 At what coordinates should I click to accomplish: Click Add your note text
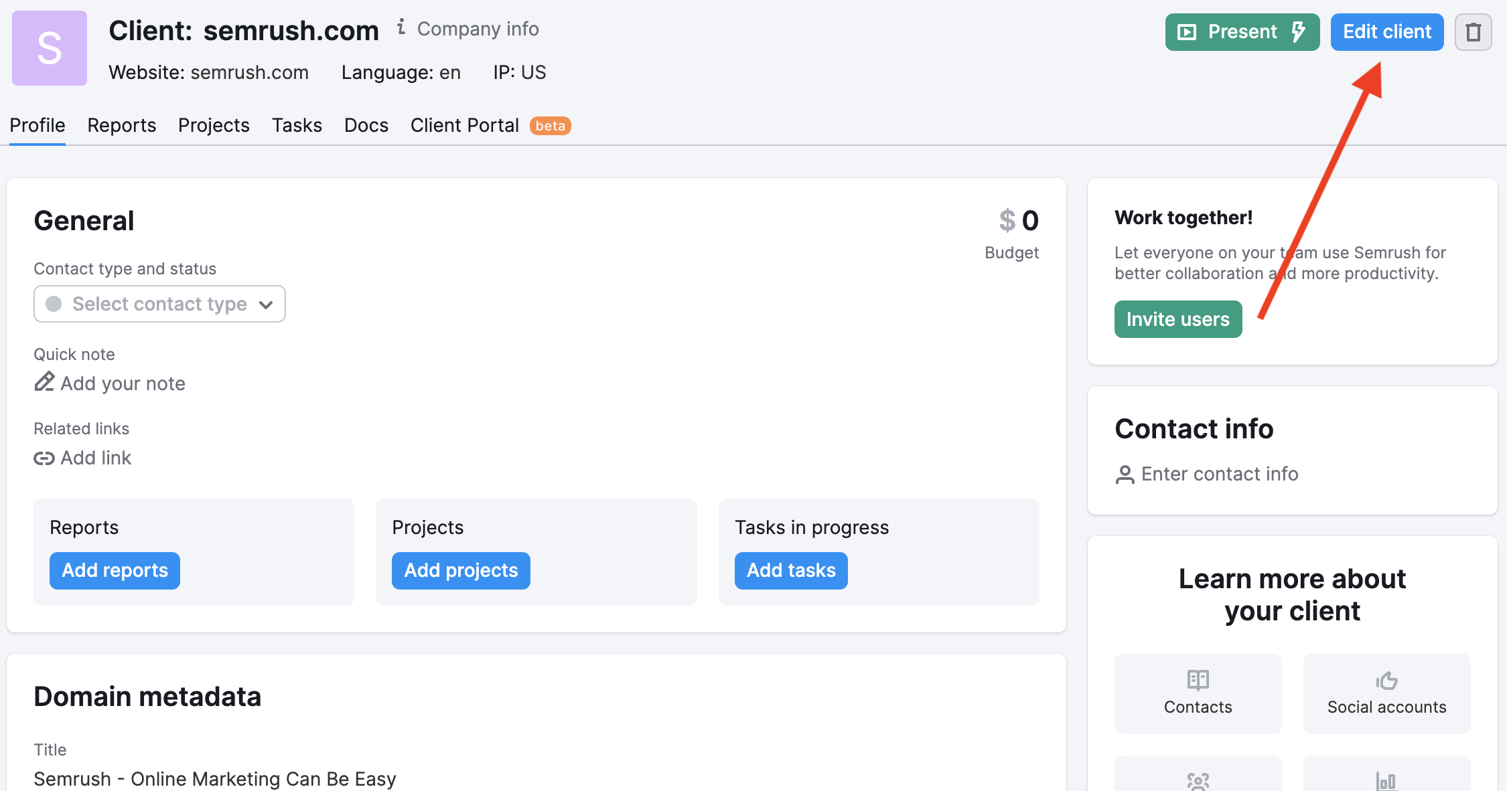pyautogui.click(x=123, y=383)
